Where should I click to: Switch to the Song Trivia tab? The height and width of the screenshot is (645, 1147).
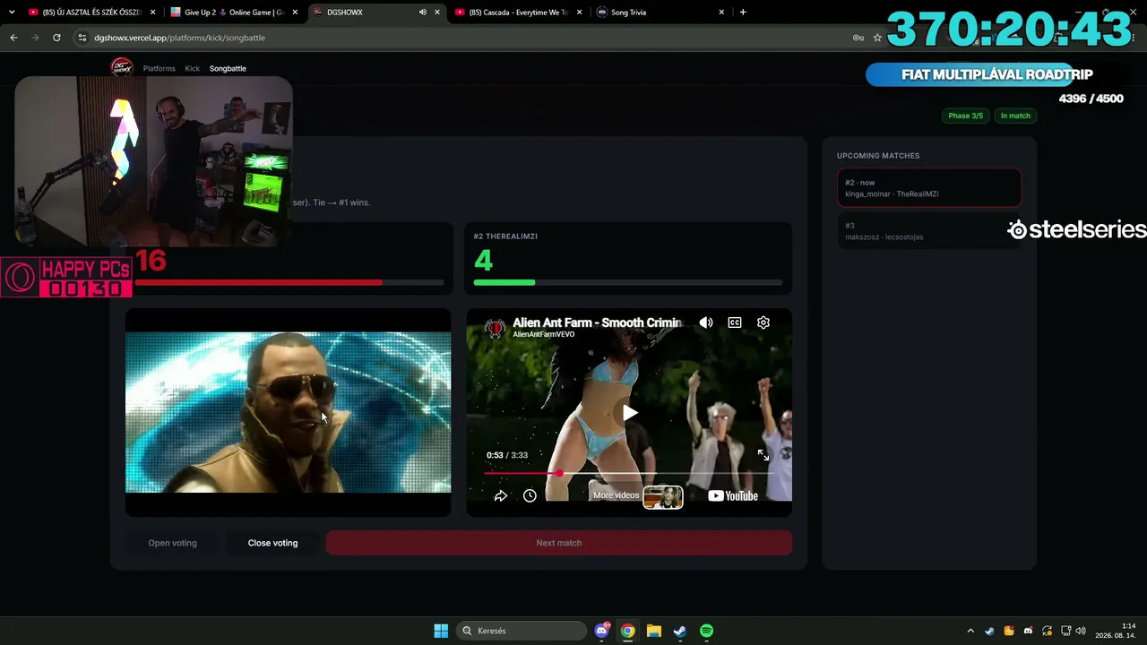(661, 13)
